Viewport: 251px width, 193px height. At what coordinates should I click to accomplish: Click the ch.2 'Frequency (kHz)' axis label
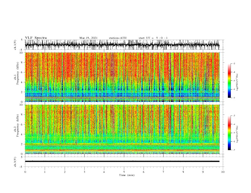[x=17, y=126]
